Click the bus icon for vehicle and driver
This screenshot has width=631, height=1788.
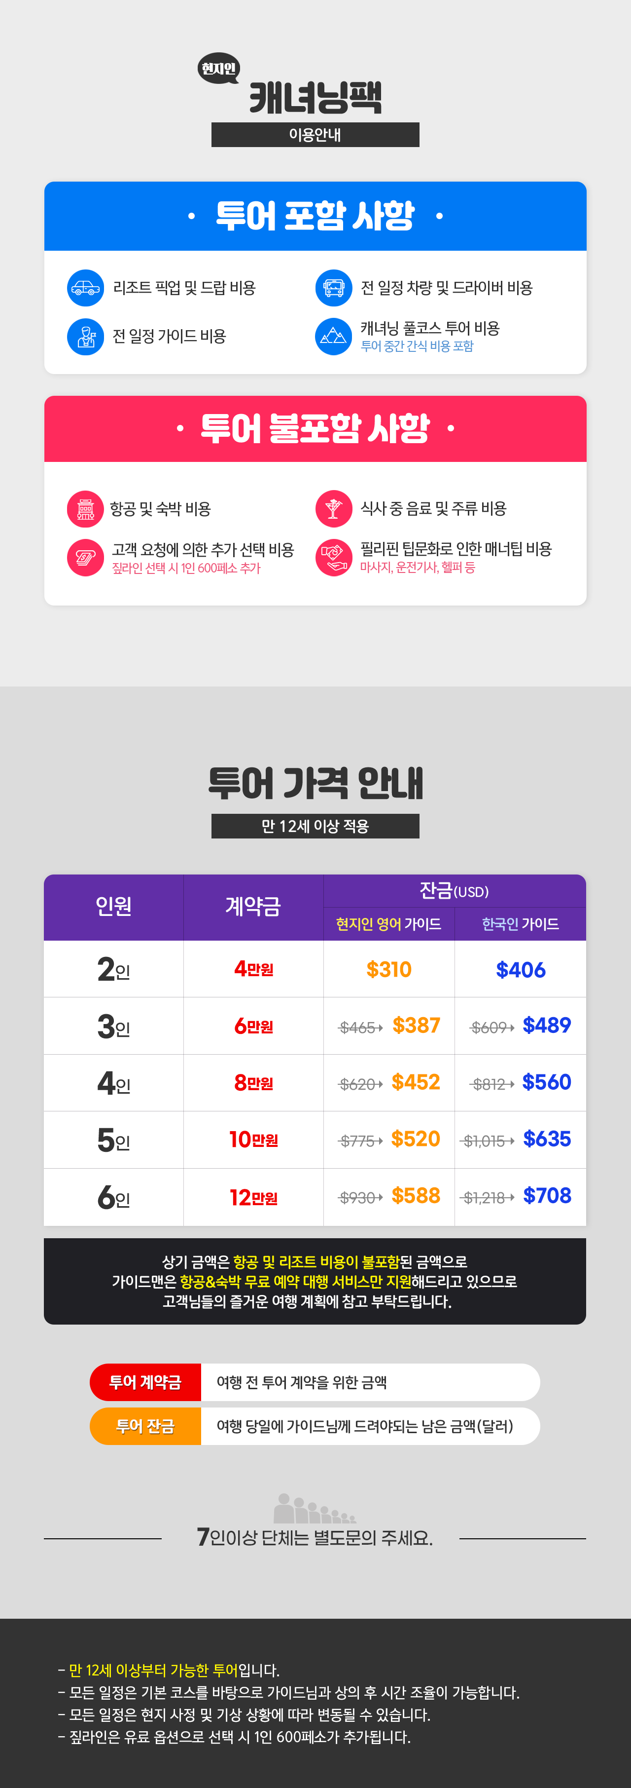coord(334,287)
